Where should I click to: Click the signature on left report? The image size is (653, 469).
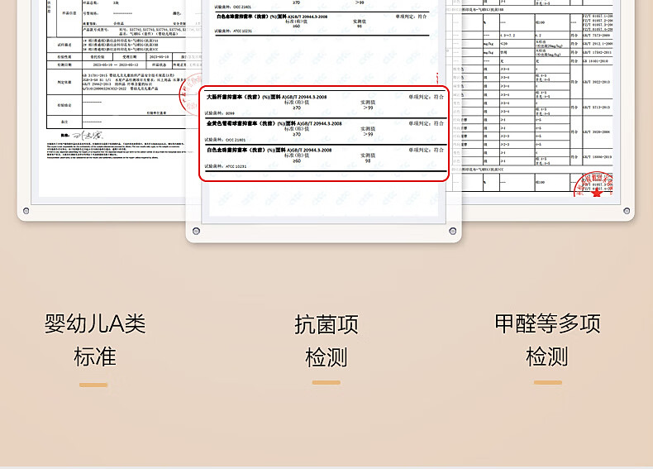pyautogui.click(x=85, y=135)
